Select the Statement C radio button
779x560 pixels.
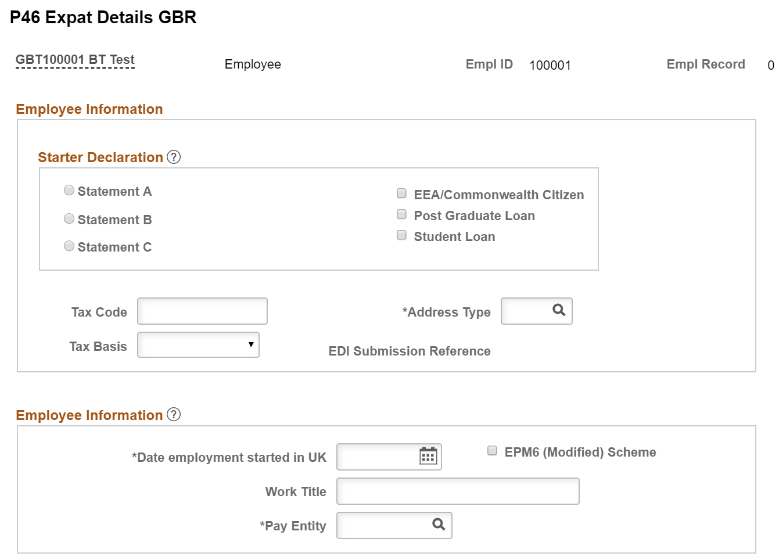69,246
